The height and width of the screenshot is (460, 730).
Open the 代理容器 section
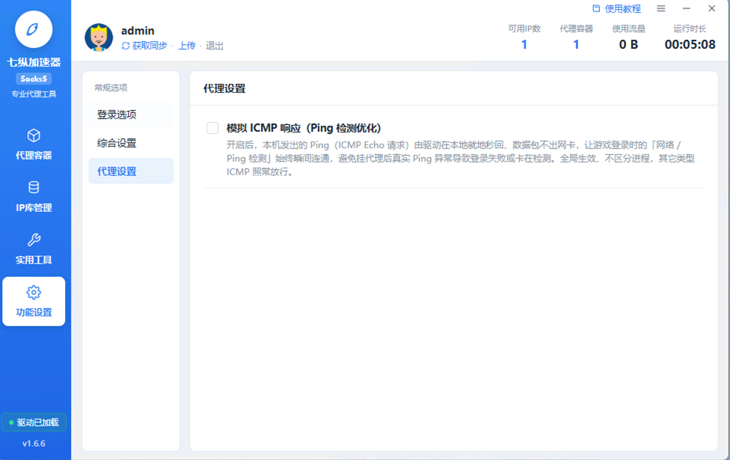point(34,144)
